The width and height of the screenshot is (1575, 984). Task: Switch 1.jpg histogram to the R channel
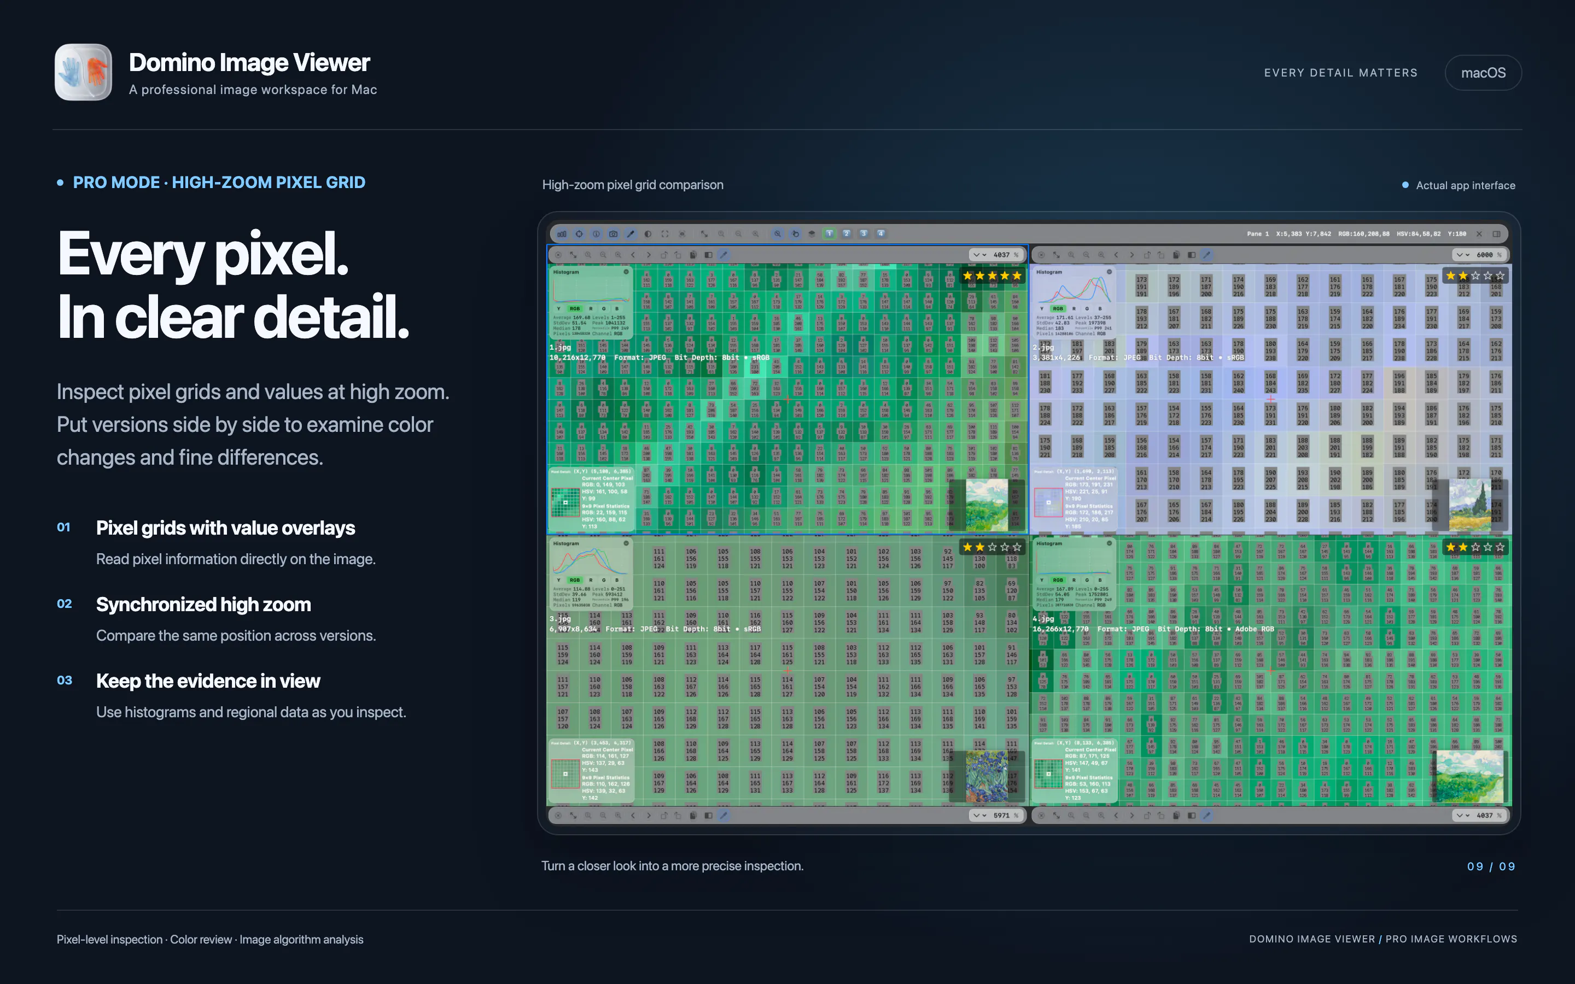(x=591, y=308)
